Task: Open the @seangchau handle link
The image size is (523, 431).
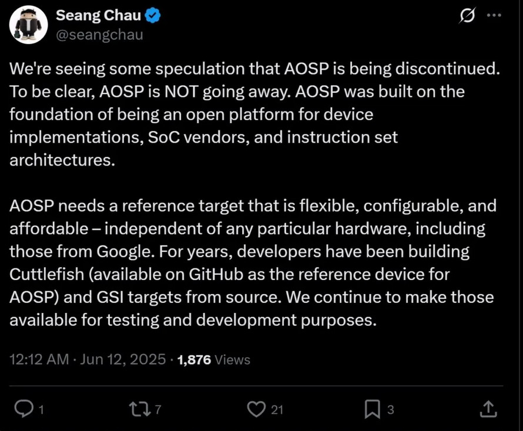Action: (99, 35)
